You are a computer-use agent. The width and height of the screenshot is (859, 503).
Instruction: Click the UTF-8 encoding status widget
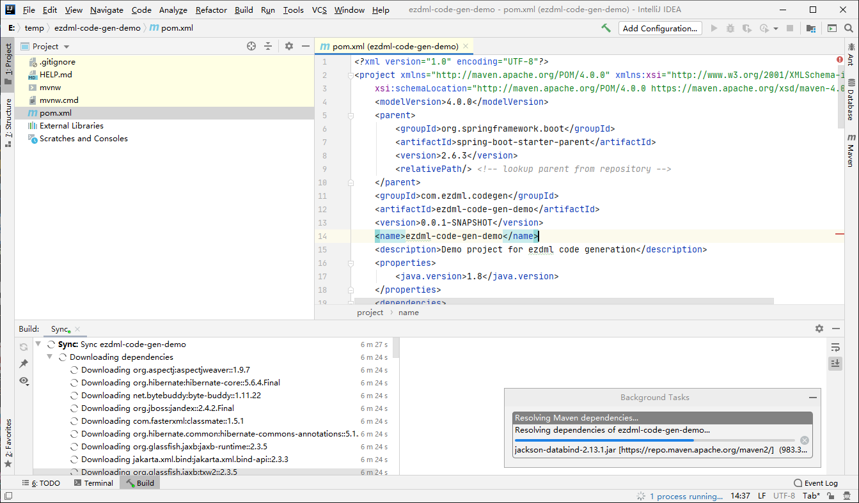(784, 496)
